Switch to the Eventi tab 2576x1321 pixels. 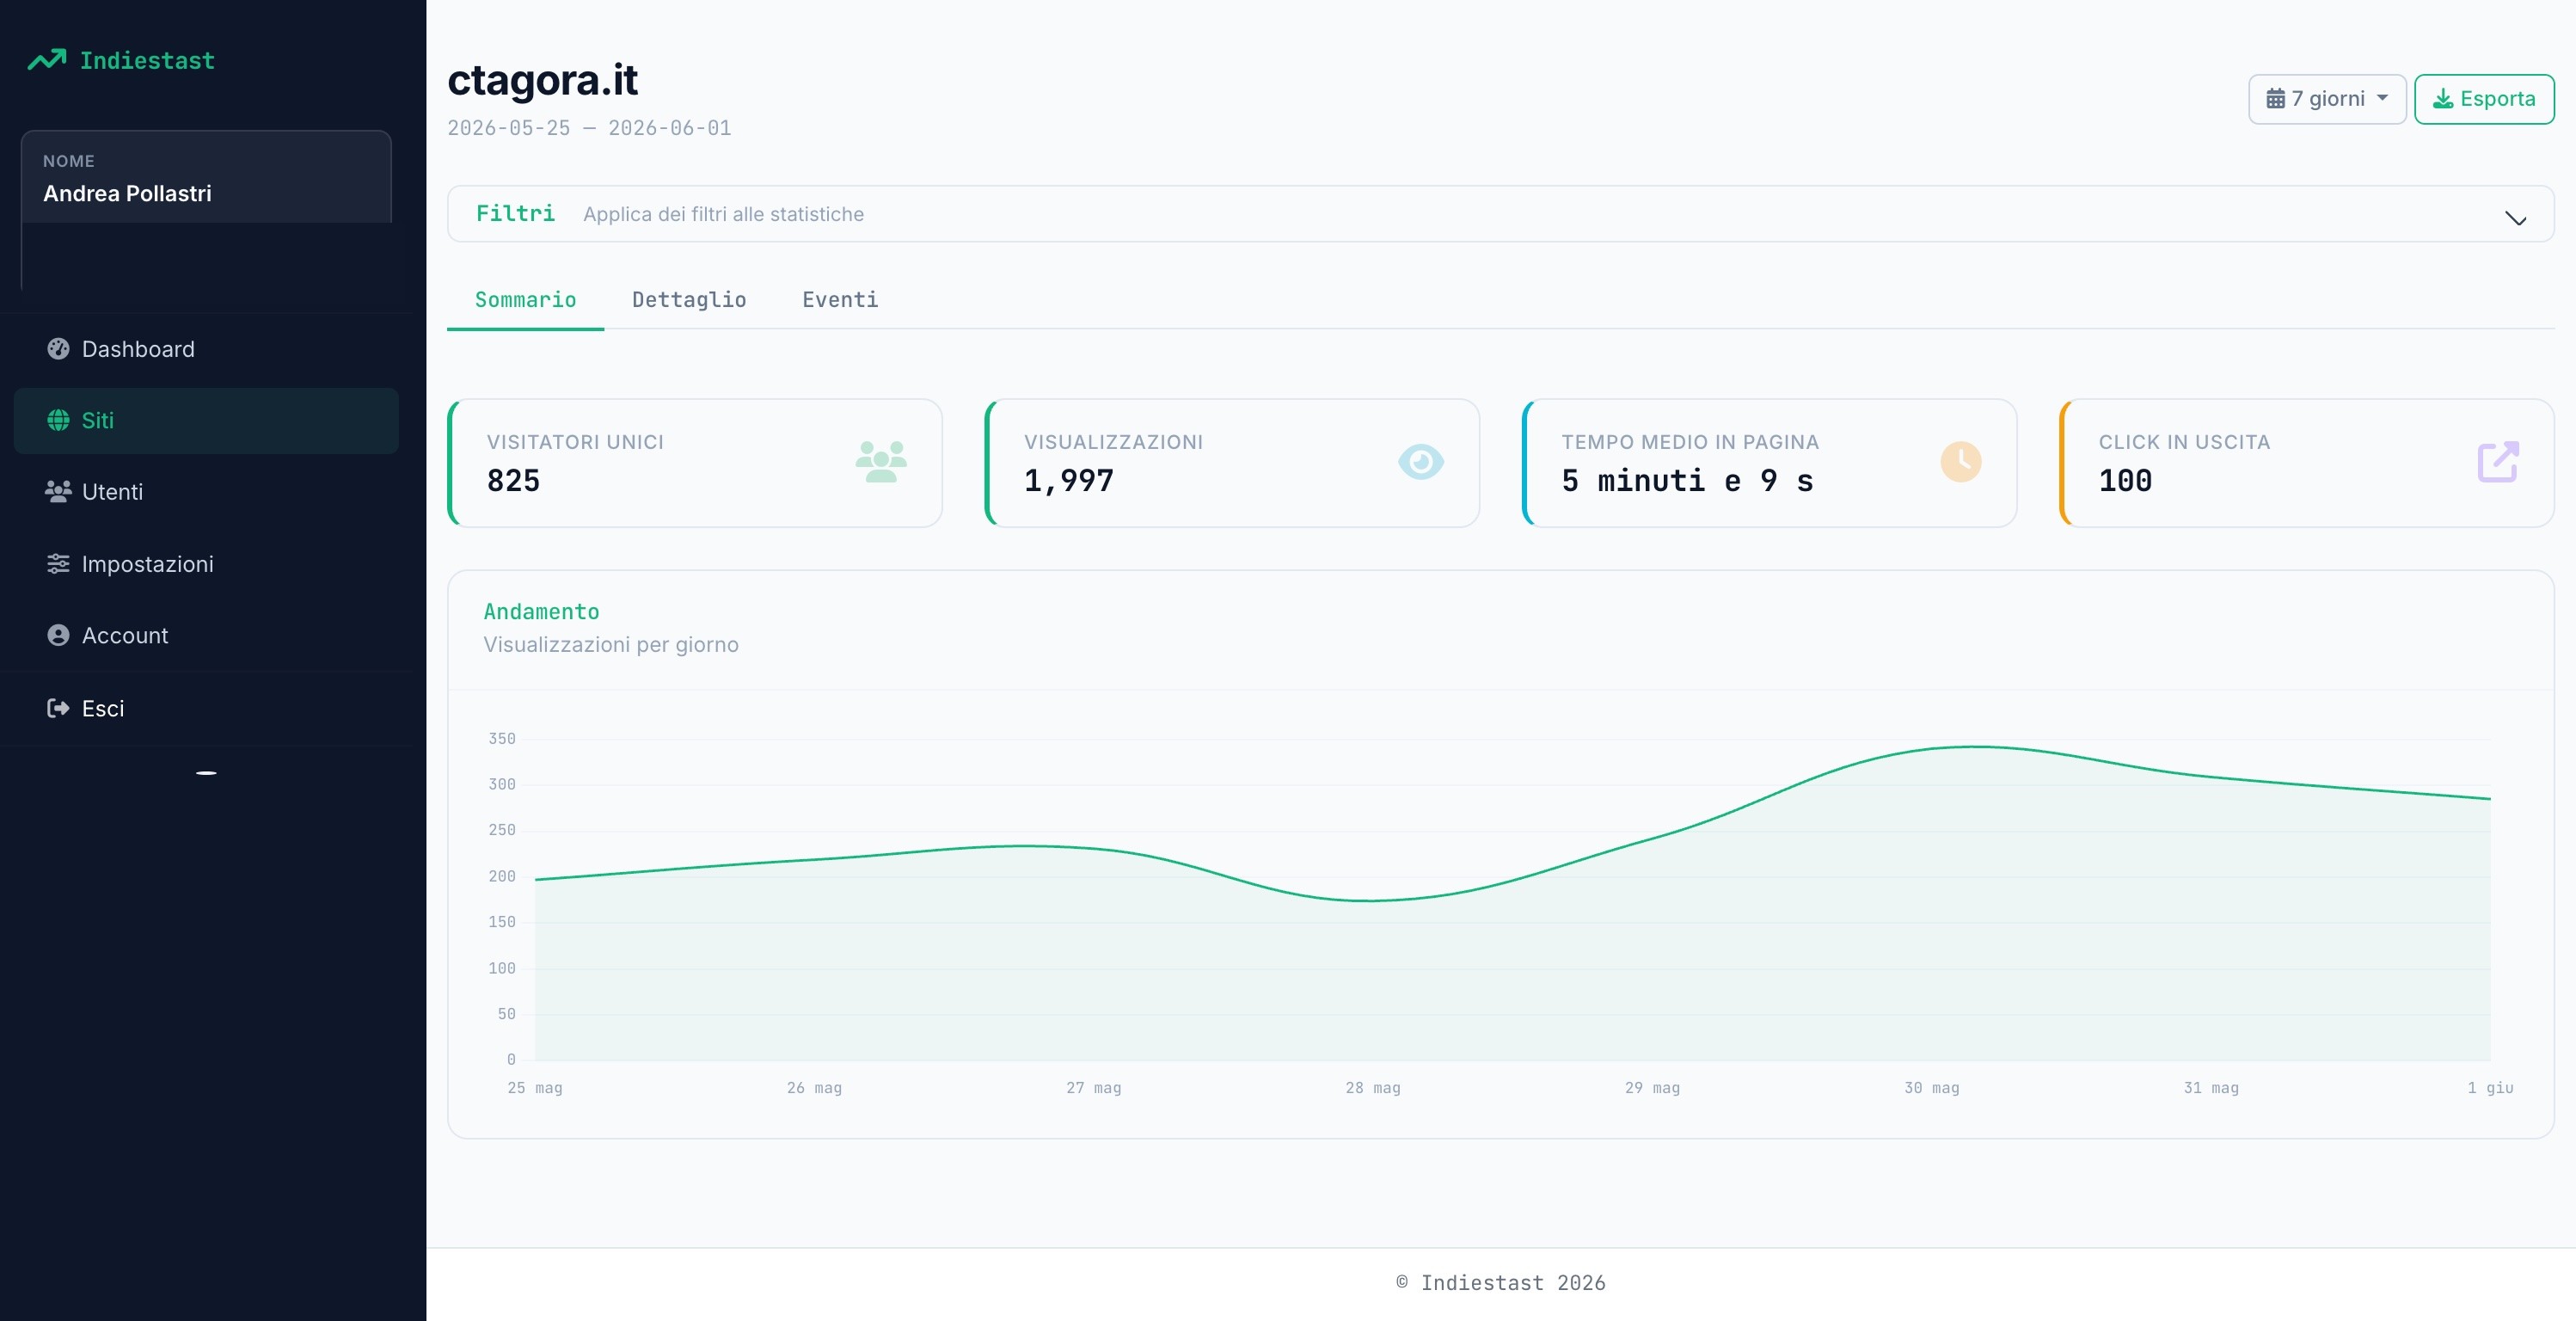pos(840,300)
